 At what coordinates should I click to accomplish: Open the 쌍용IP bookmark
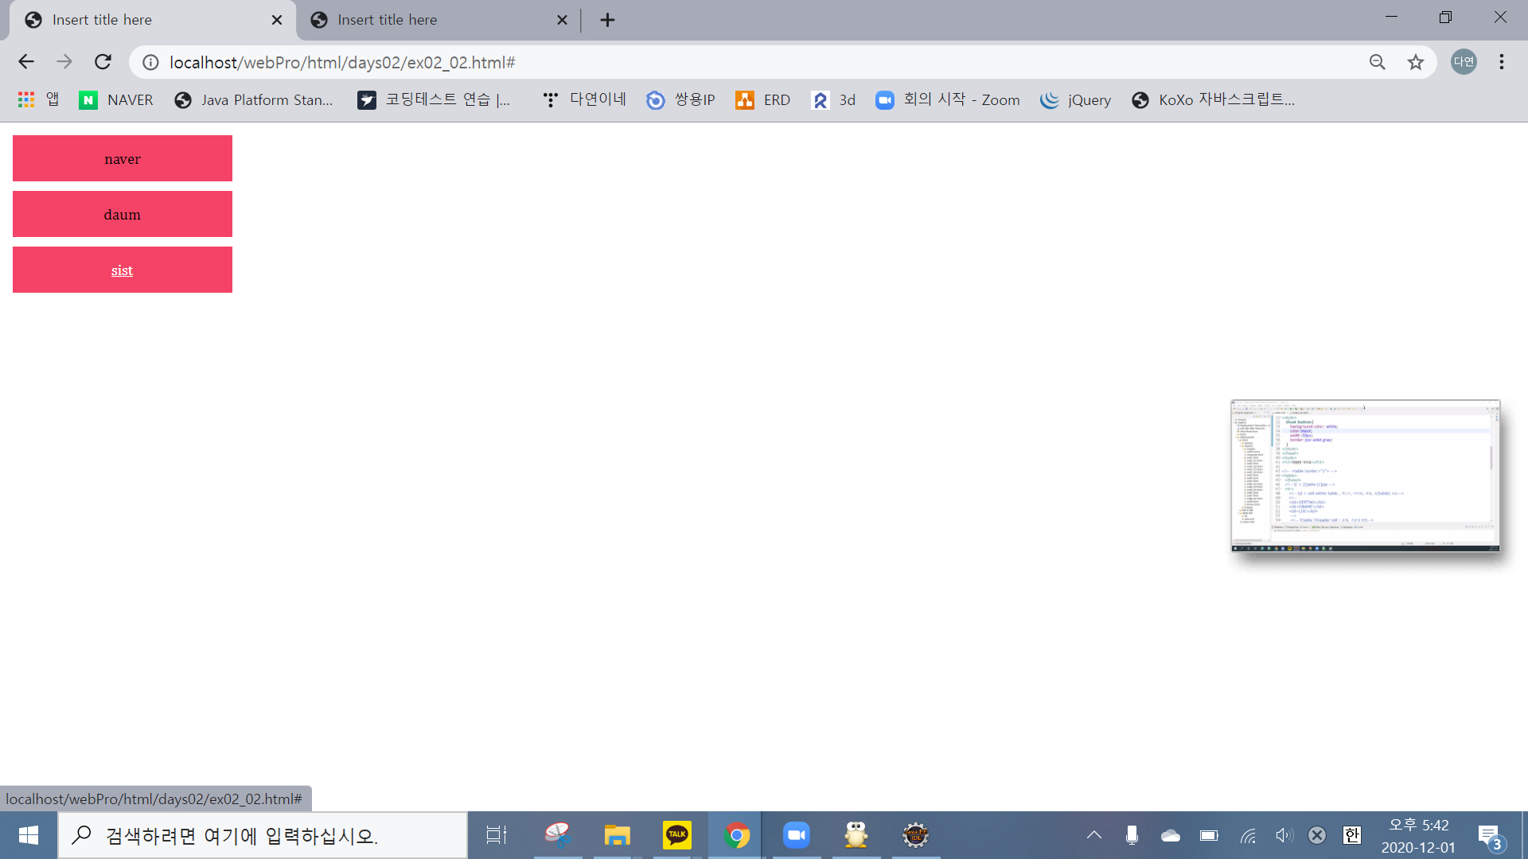tap(680, 99)
